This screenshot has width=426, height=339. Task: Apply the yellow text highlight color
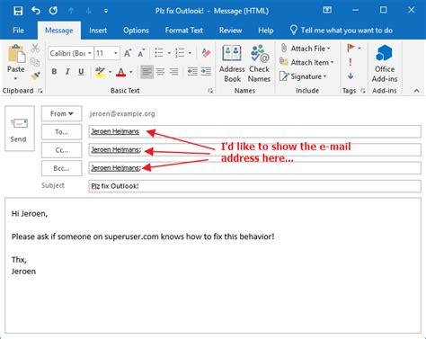[x=100, y=72]
